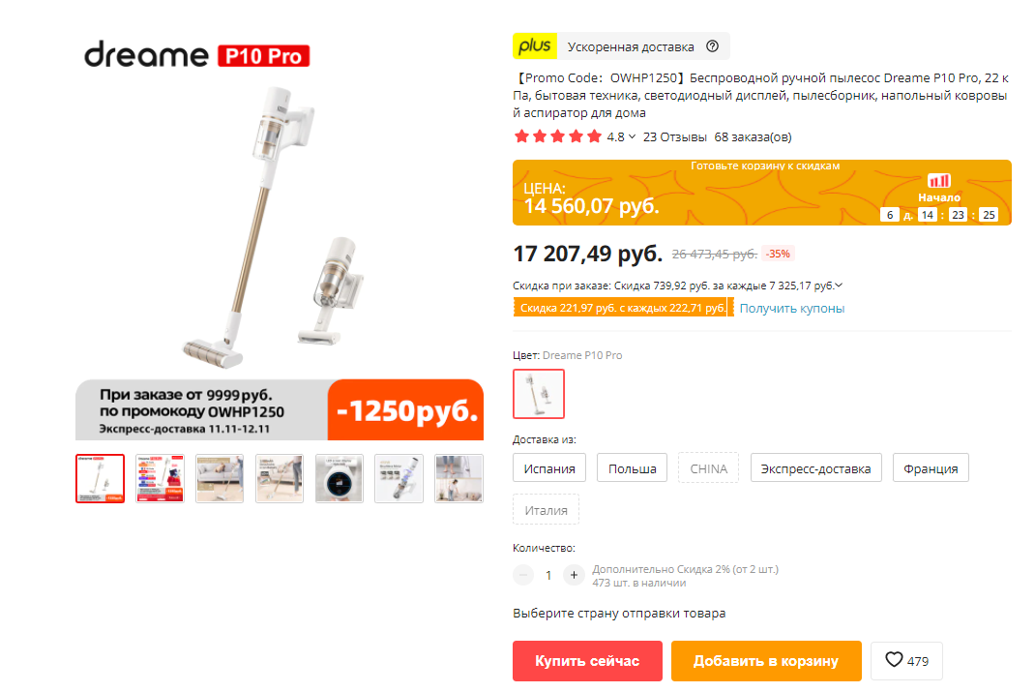
Task: Decrease quantity with the minus button
Action: point(522,575)
